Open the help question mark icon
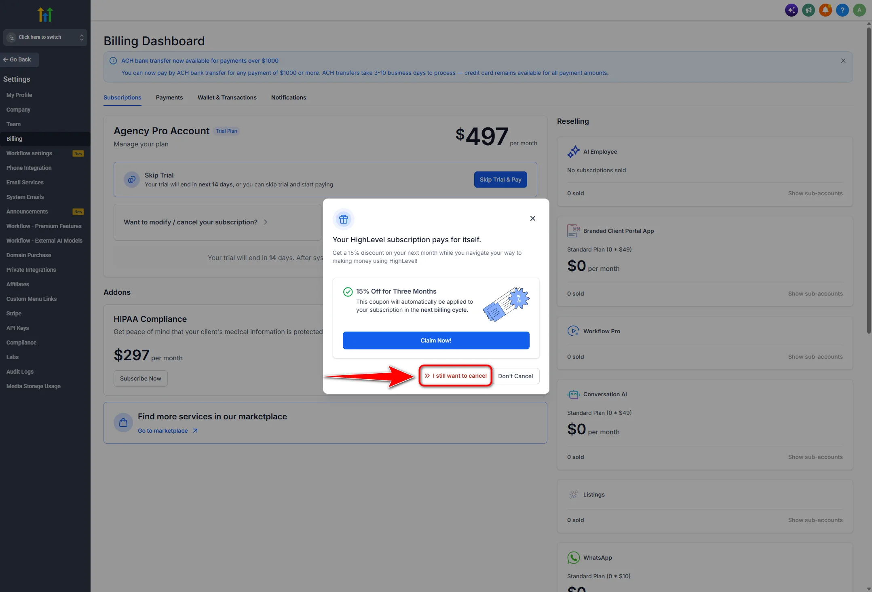 [842, 10]
